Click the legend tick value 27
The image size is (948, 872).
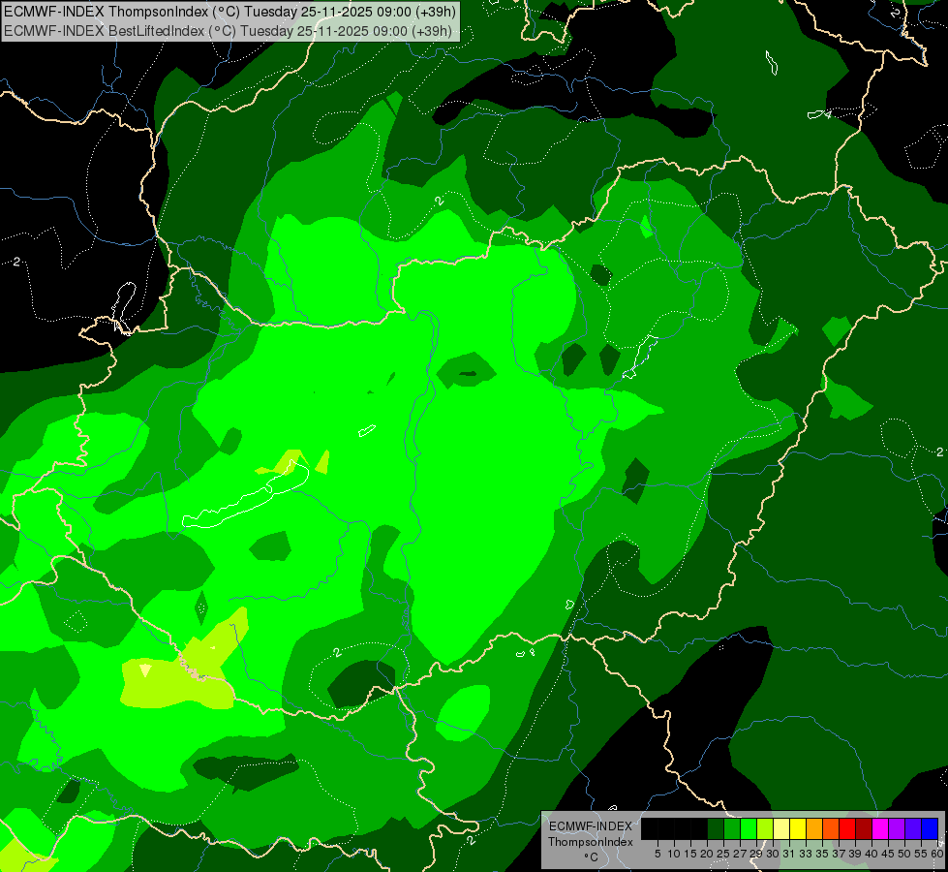point(740,854)
